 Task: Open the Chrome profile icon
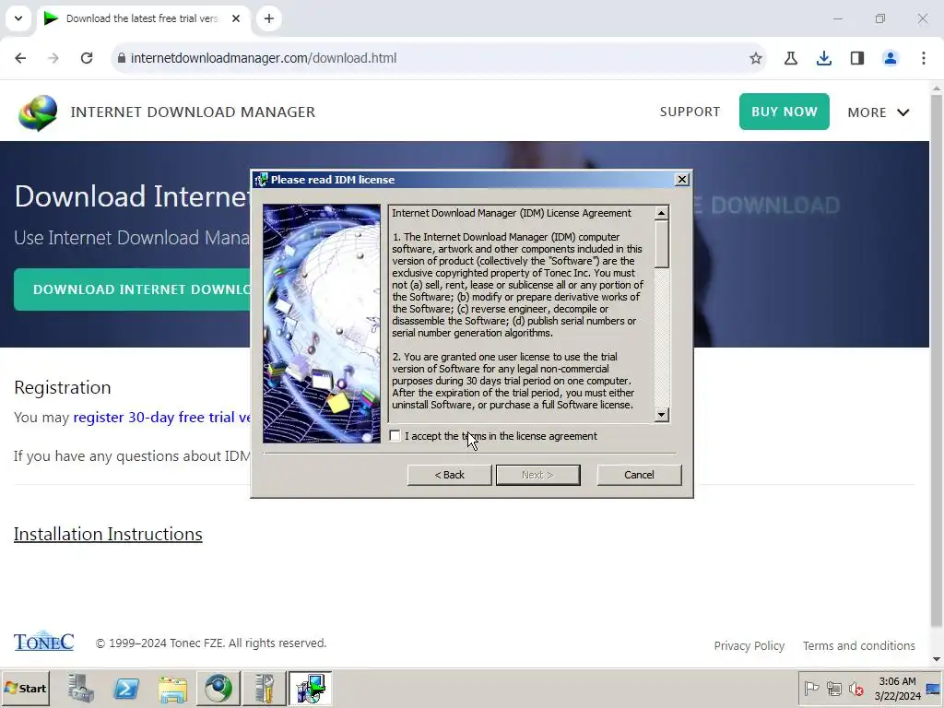(x=890, y=58)
